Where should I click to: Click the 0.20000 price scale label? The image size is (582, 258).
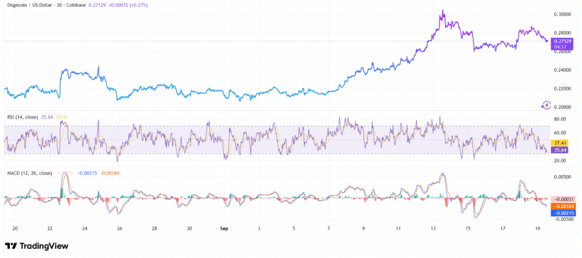click(x=563, y=107)
